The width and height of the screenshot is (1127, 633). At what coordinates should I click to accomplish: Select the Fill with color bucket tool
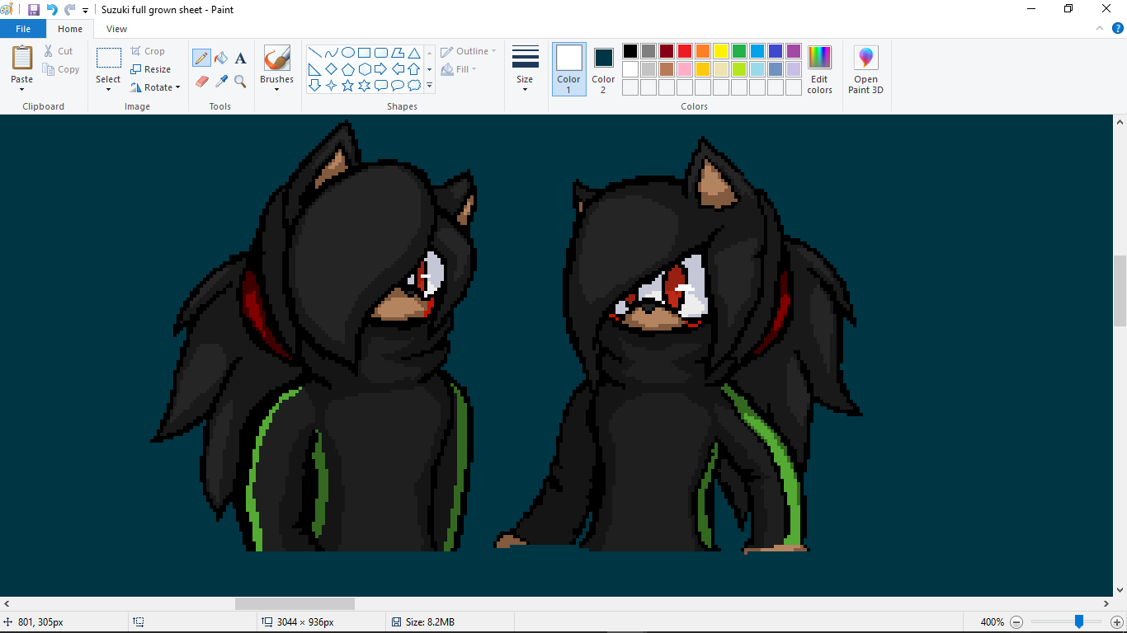pyautogui.click(x=221, y=58)
